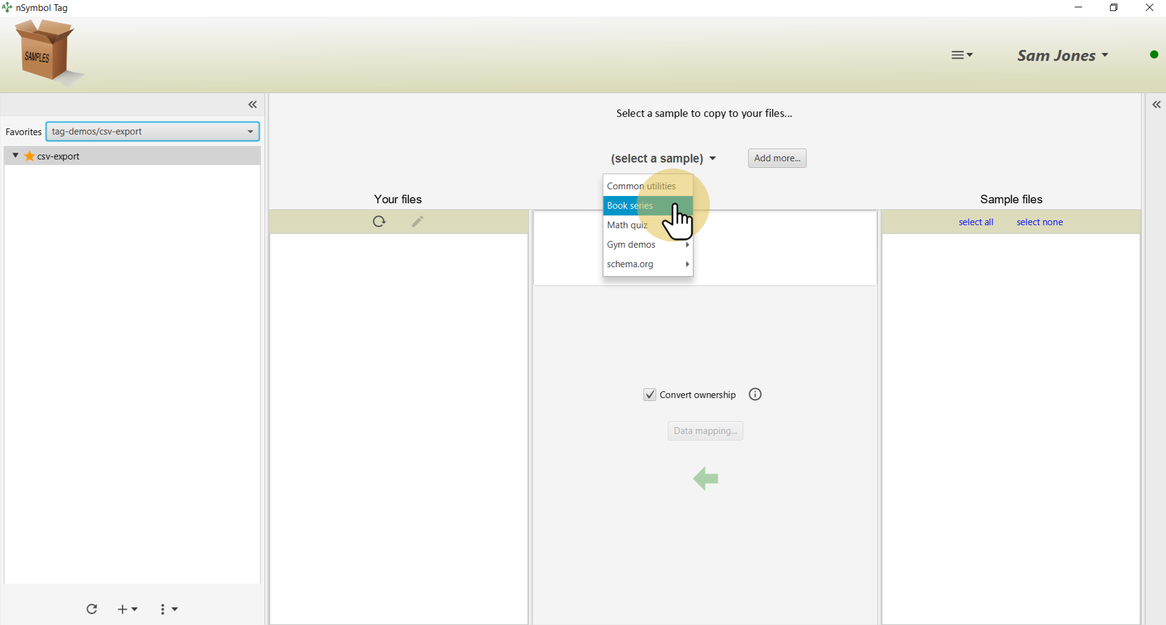
Task: Open the Favorites combo box
Action: (x=153, y=131)
